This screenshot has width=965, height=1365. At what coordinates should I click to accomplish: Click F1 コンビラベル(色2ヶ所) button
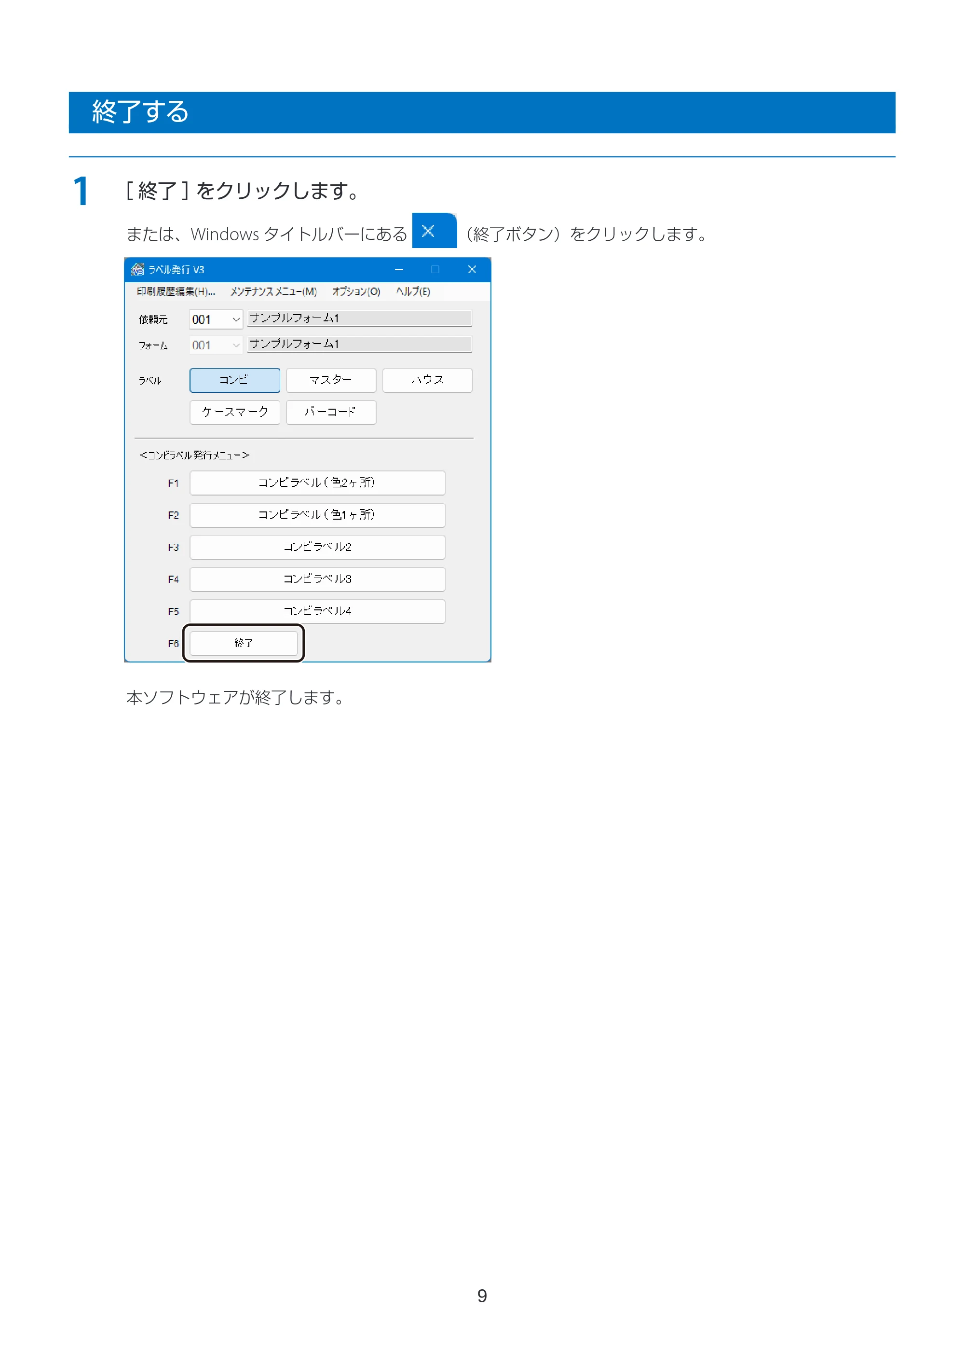coord(317,483)
